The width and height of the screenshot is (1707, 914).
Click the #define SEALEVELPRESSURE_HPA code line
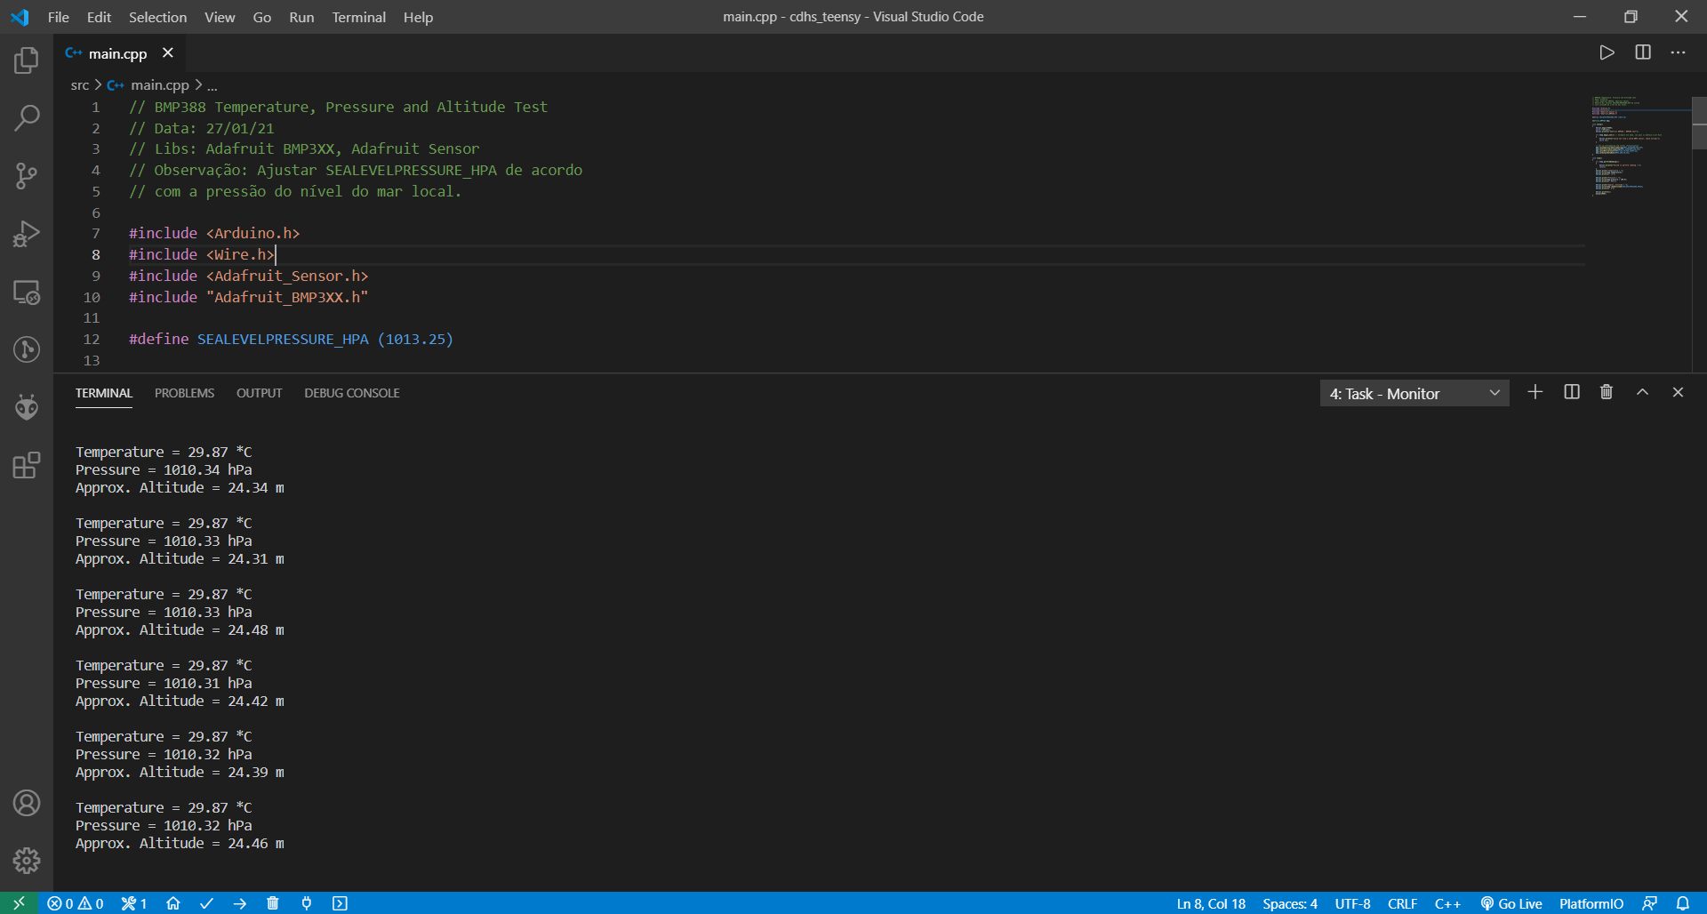291,339
